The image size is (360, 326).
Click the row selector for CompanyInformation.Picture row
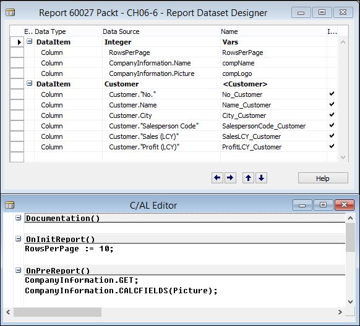[17, 73]
